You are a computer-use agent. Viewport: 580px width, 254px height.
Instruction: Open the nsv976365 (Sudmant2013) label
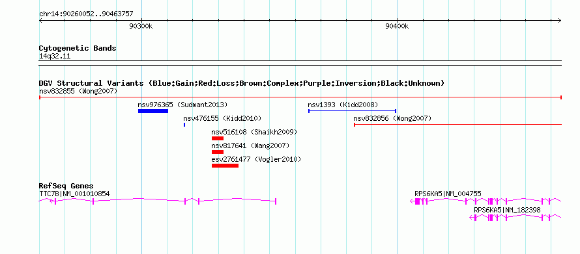coord(182,105)
